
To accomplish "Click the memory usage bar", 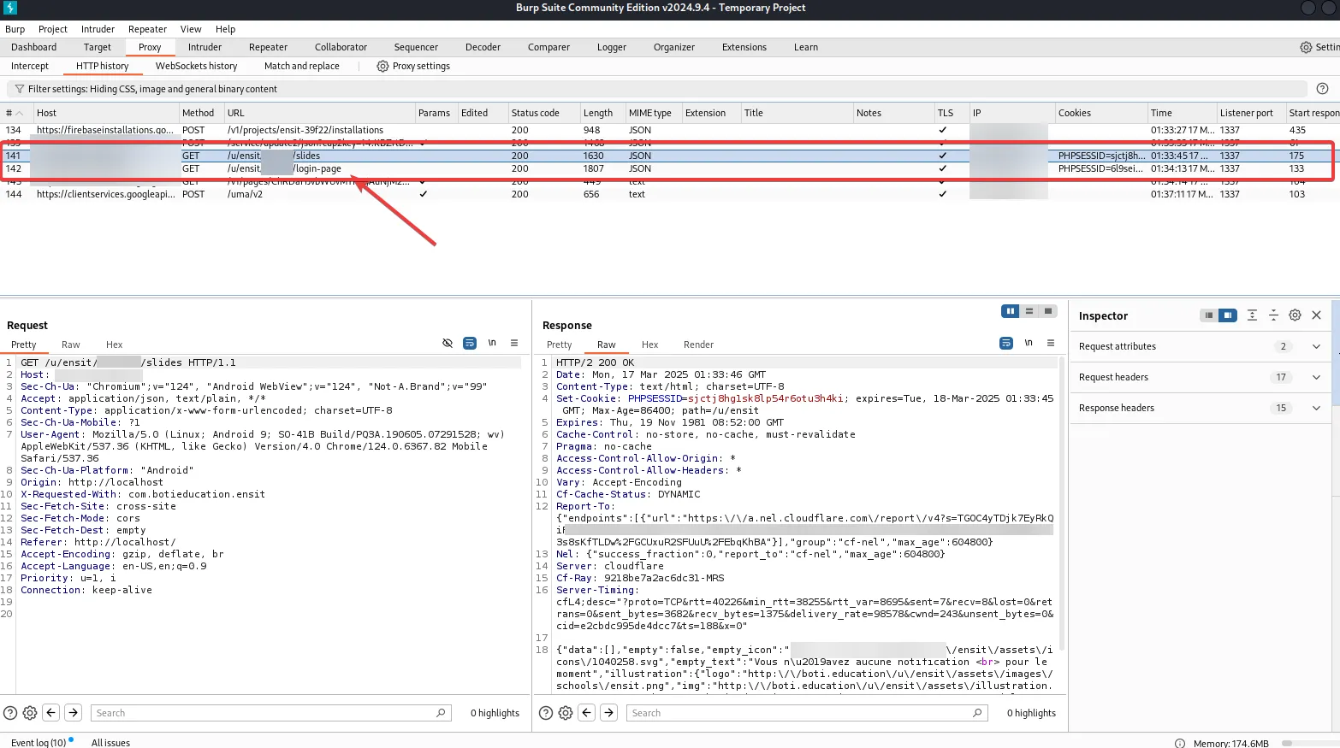I will (1309, 743).
